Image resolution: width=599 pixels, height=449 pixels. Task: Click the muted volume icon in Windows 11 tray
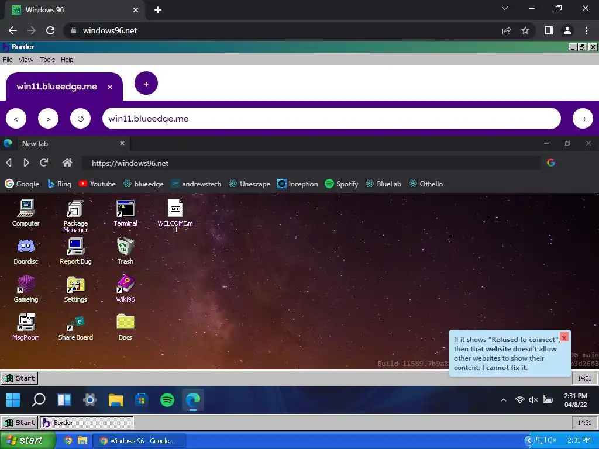[x=533, y=400]
